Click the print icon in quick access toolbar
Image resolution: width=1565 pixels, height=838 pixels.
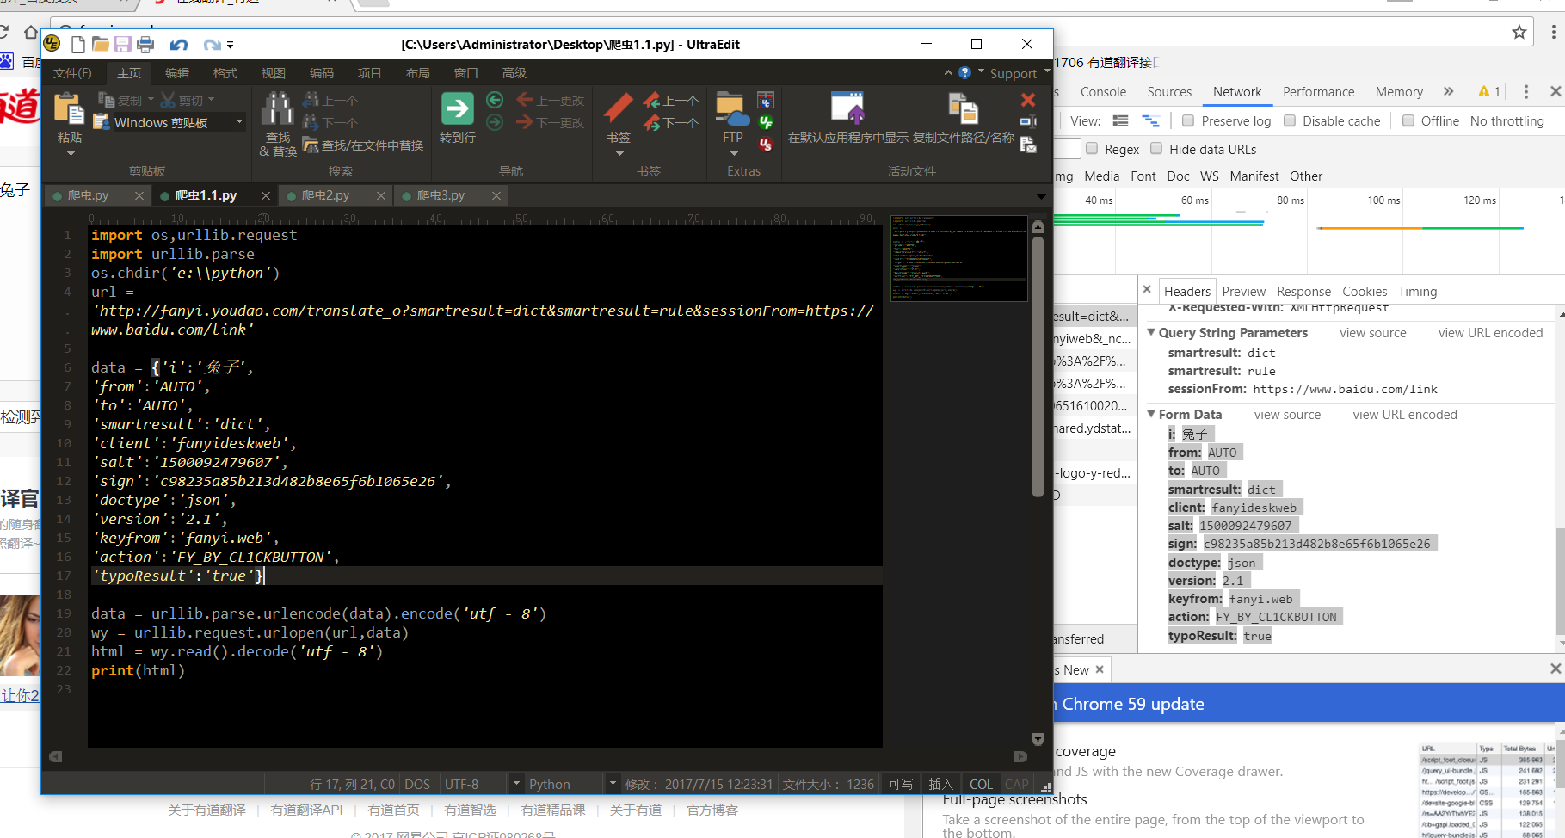click(145, 45)
